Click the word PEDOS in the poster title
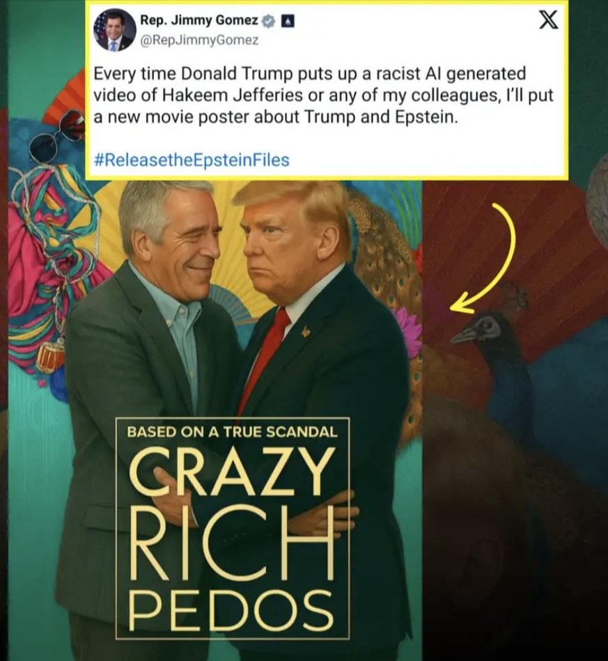 pos(231,609)
